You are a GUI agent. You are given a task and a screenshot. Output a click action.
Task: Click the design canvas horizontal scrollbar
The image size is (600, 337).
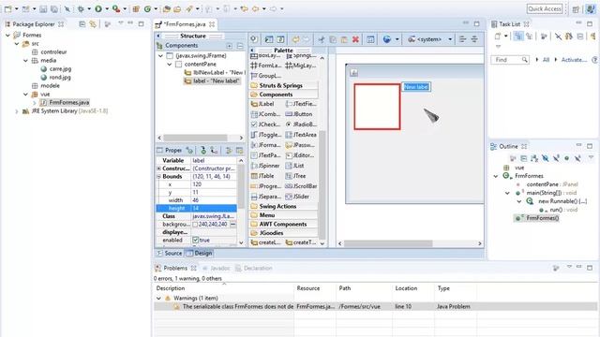pyautogui.click(x=388, y=243)
